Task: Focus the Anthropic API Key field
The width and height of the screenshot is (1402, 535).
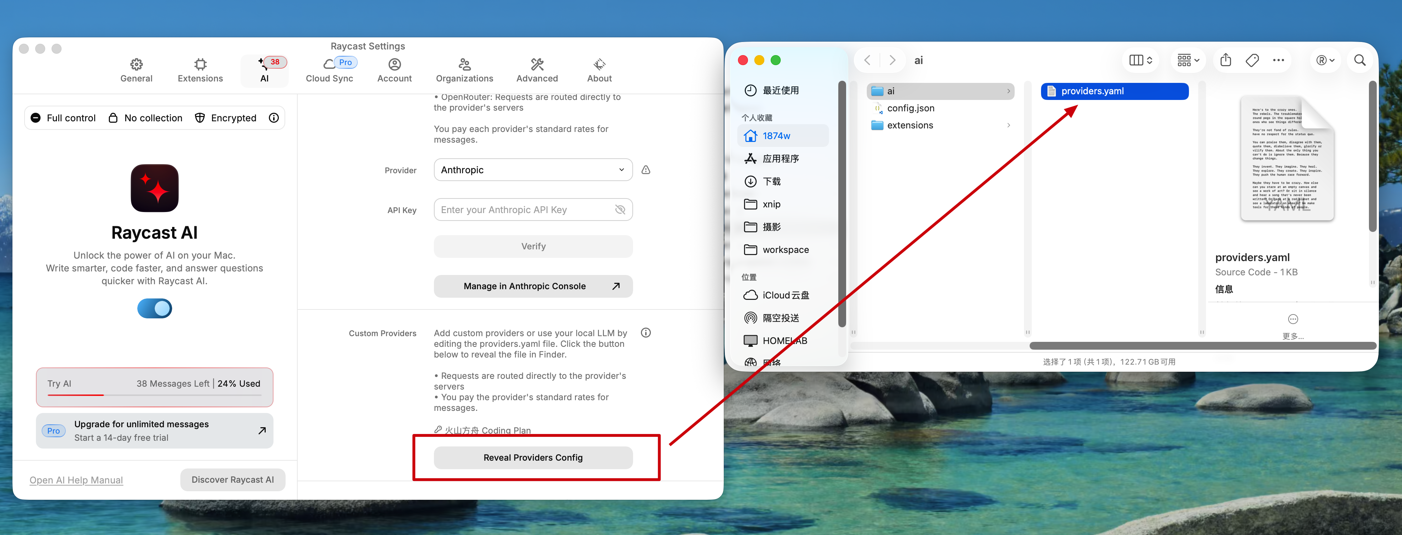Action: click(x=533, y=210)
